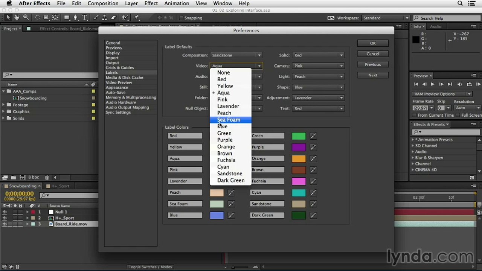Hide the Board_Ride.mov layer

[x=5, y=224]
